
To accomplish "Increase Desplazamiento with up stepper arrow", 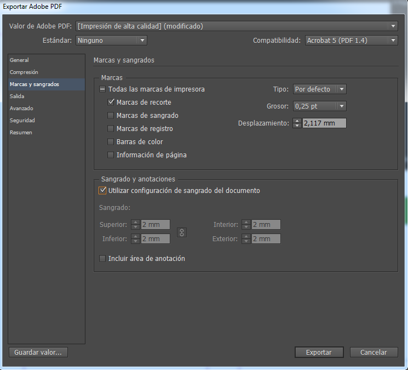I will tap(297, 121).
